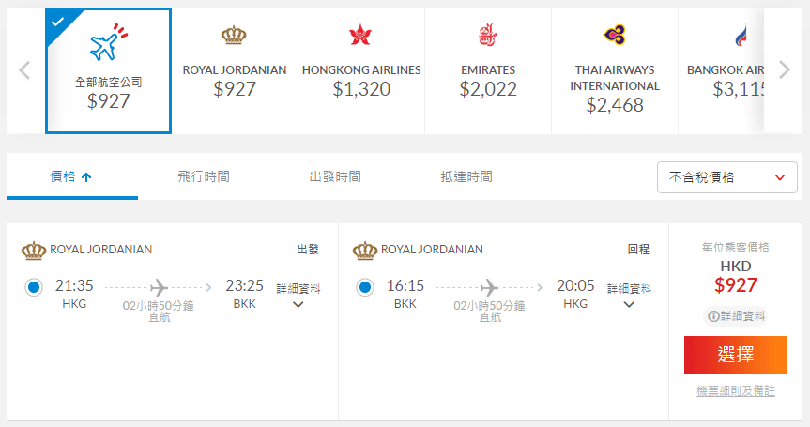Select the 21:35 HKG departure flight radio
The width and height of the screenshot is (810, 427).
(35, 286)
